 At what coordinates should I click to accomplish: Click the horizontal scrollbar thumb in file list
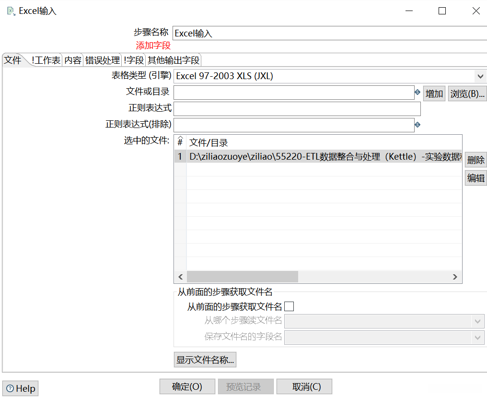pos(243,277)
